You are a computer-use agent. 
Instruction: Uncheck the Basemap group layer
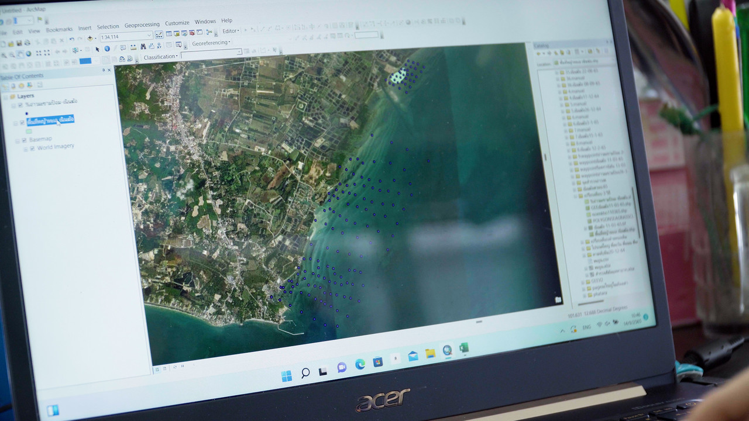[24, 140]
